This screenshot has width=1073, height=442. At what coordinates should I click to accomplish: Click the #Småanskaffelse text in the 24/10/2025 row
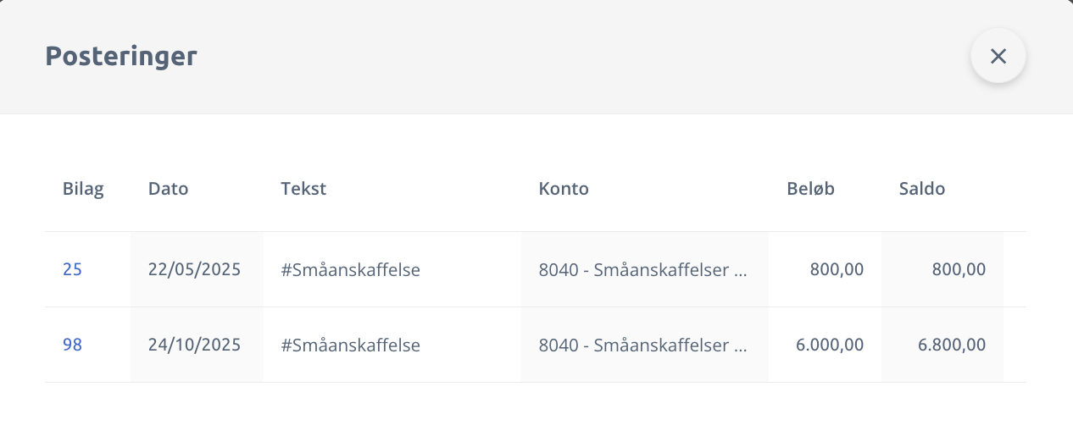coord(351,345)
